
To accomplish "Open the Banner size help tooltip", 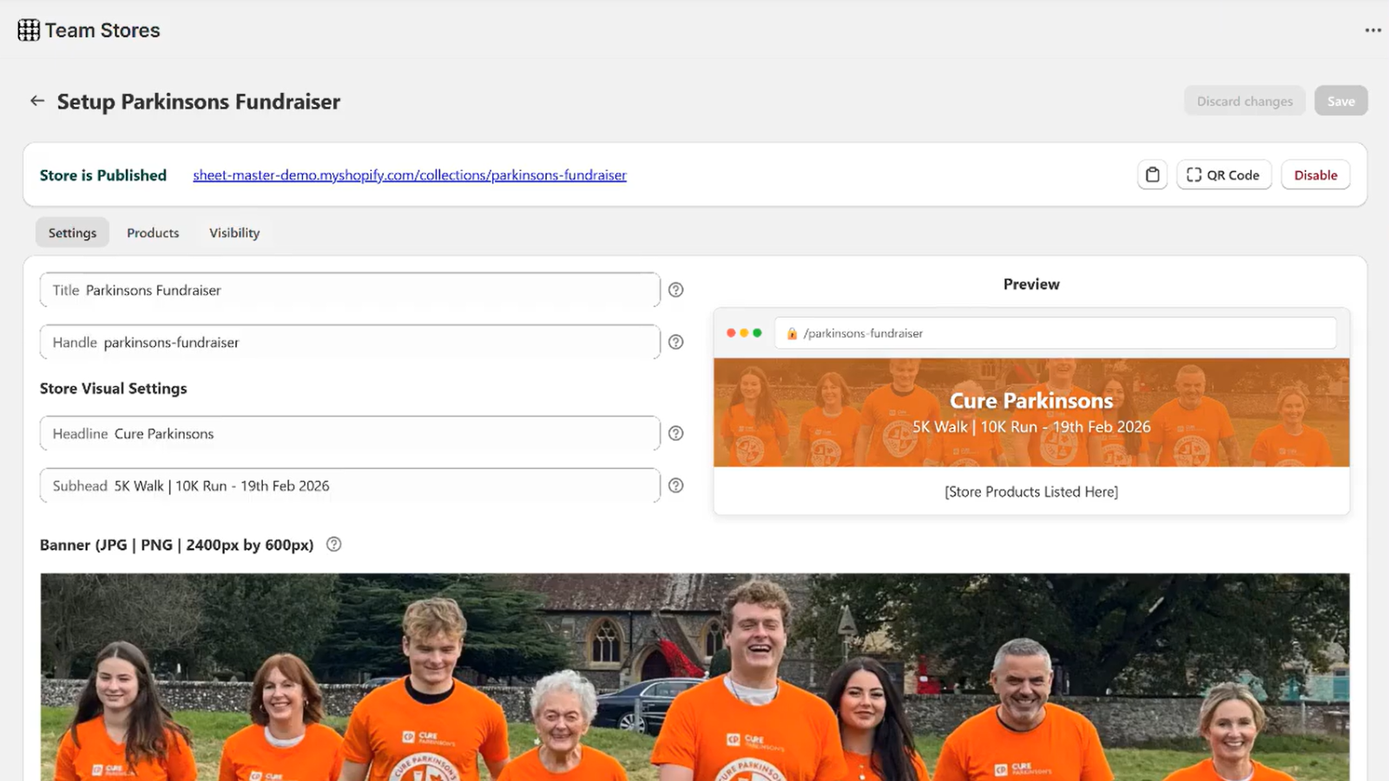I will click(333, 544).
